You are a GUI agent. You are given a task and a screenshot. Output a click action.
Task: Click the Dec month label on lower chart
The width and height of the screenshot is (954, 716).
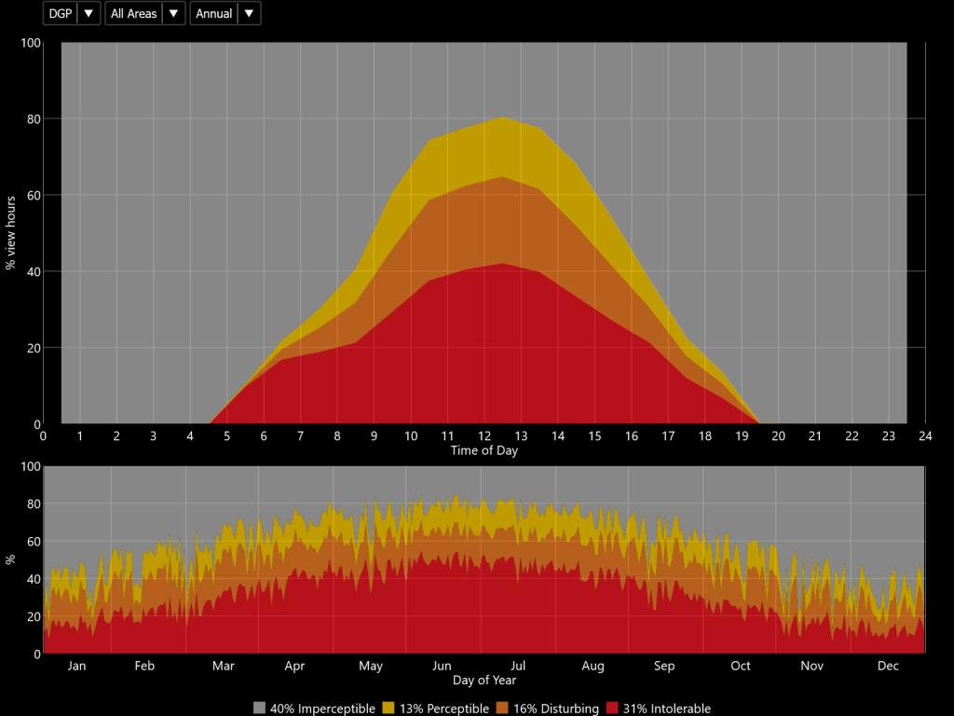pyautogui.click(x=888, y=666)
